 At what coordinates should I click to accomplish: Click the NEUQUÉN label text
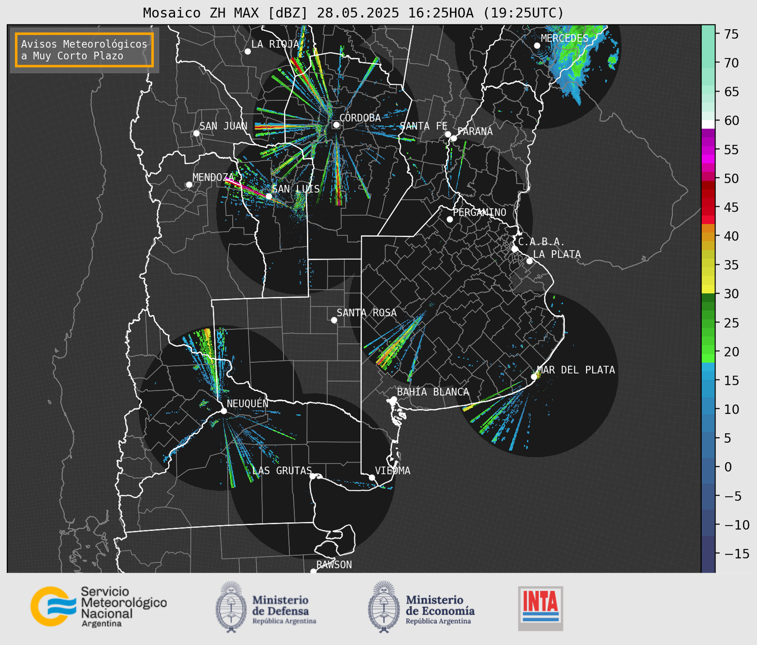(247, 404)
